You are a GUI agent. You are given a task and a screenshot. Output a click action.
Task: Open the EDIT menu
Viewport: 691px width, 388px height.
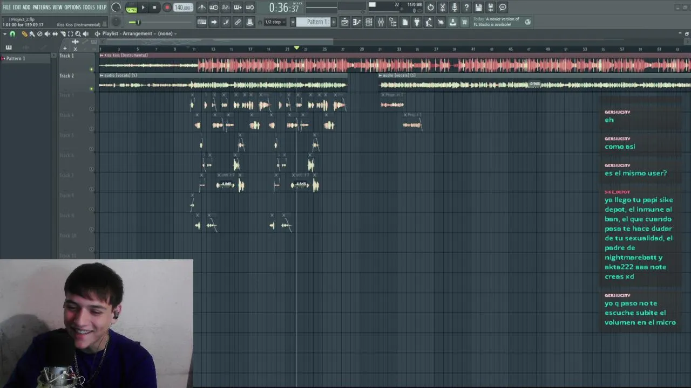point(17,7)
